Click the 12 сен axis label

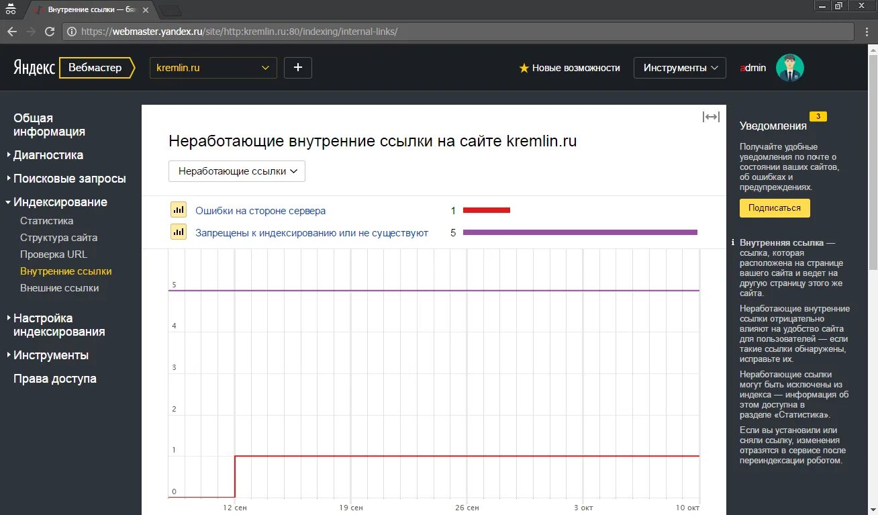[x=235, y=508]
